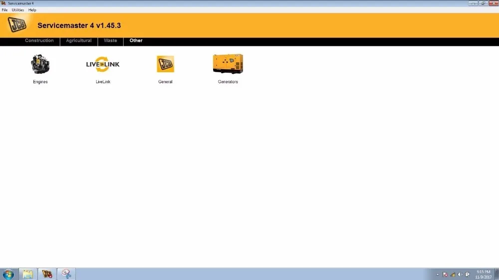
Task: Click the Servicemaster title bar app icon
Action: [3, 3]
